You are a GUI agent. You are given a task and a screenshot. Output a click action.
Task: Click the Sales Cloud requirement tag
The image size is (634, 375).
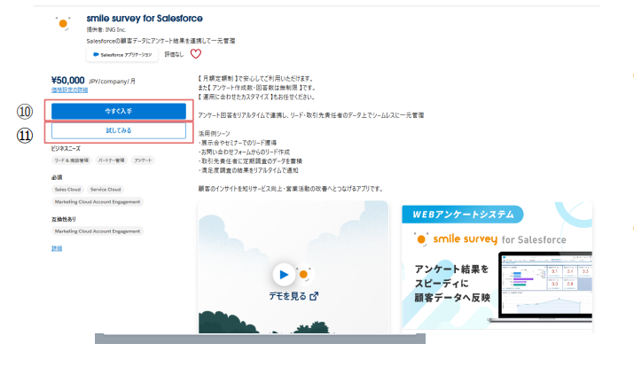click(67, 190)
